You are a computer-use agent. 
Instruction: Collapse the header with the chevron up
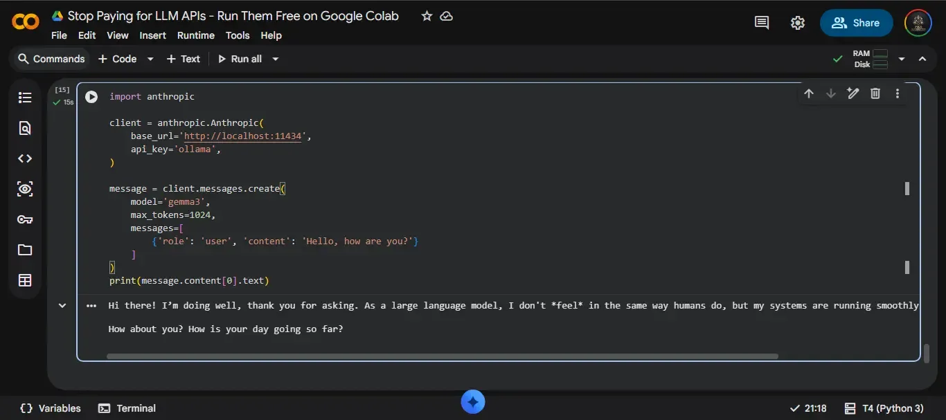[x=922, y=59]
